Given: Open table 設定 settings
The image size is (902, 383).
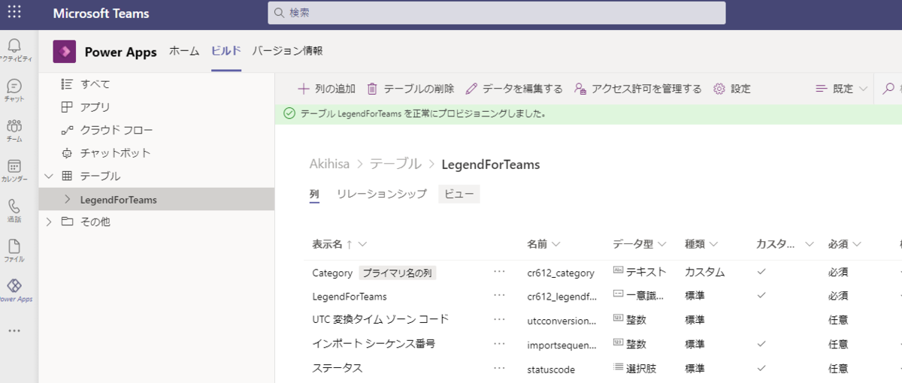Looking at the screenshot, I should click(731, 89).
